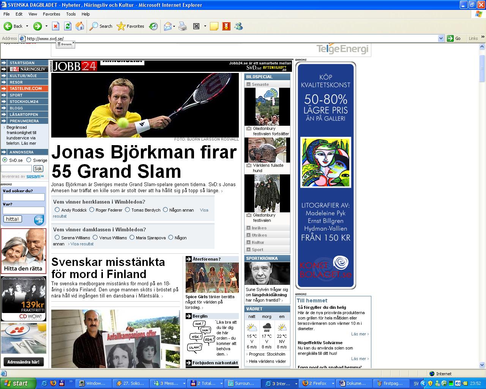Click the site search text field
486x389 pixels.
pos(16,168)
